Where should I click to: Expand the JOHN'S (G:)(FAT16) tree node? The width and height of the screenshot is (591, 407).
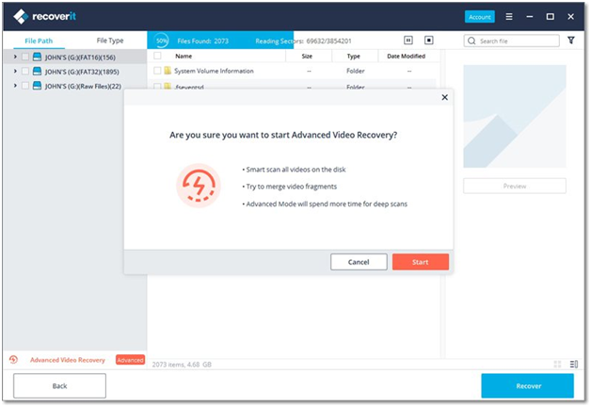click(x=14, y=57)
